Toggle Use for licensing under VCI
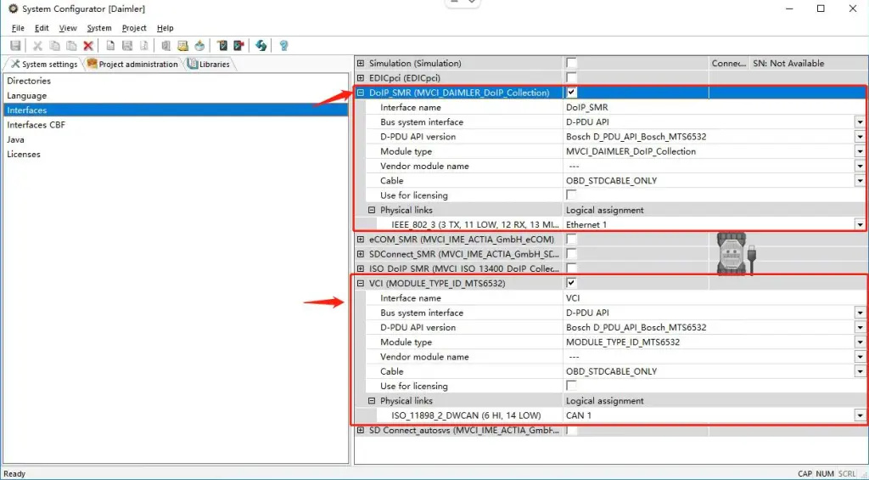The height and width of the screenshot is (480, 869). coord(571,386)
